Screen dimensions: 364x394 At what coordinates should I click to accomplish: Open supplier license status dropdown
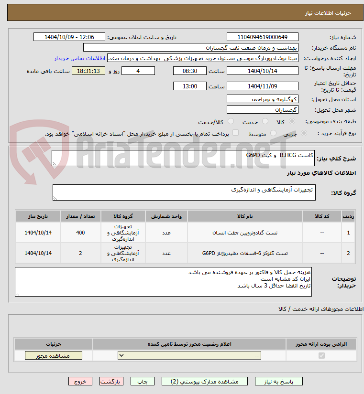coord(189,355)
